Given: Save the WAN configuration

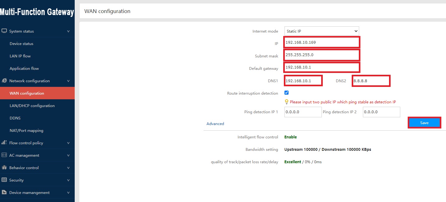Looking at the screenshot, I should click(424, 123).
